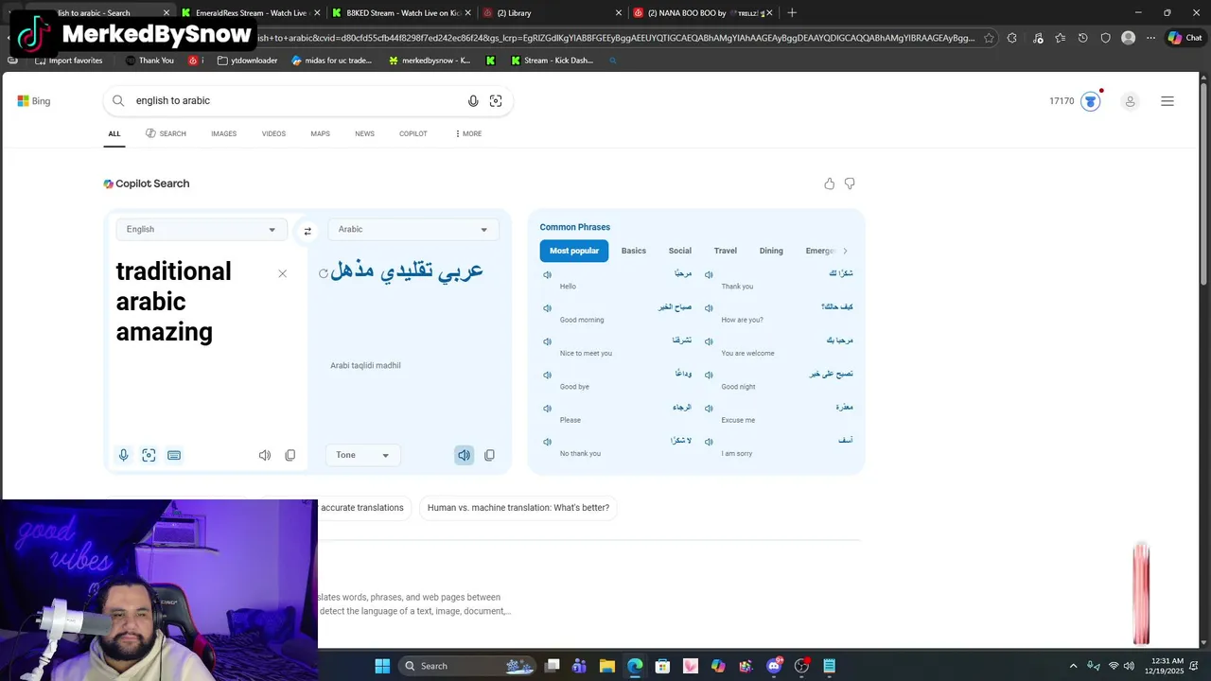
Task: Open the Stream - Kick Dash bookmark
Action: [x=553, y=61]
